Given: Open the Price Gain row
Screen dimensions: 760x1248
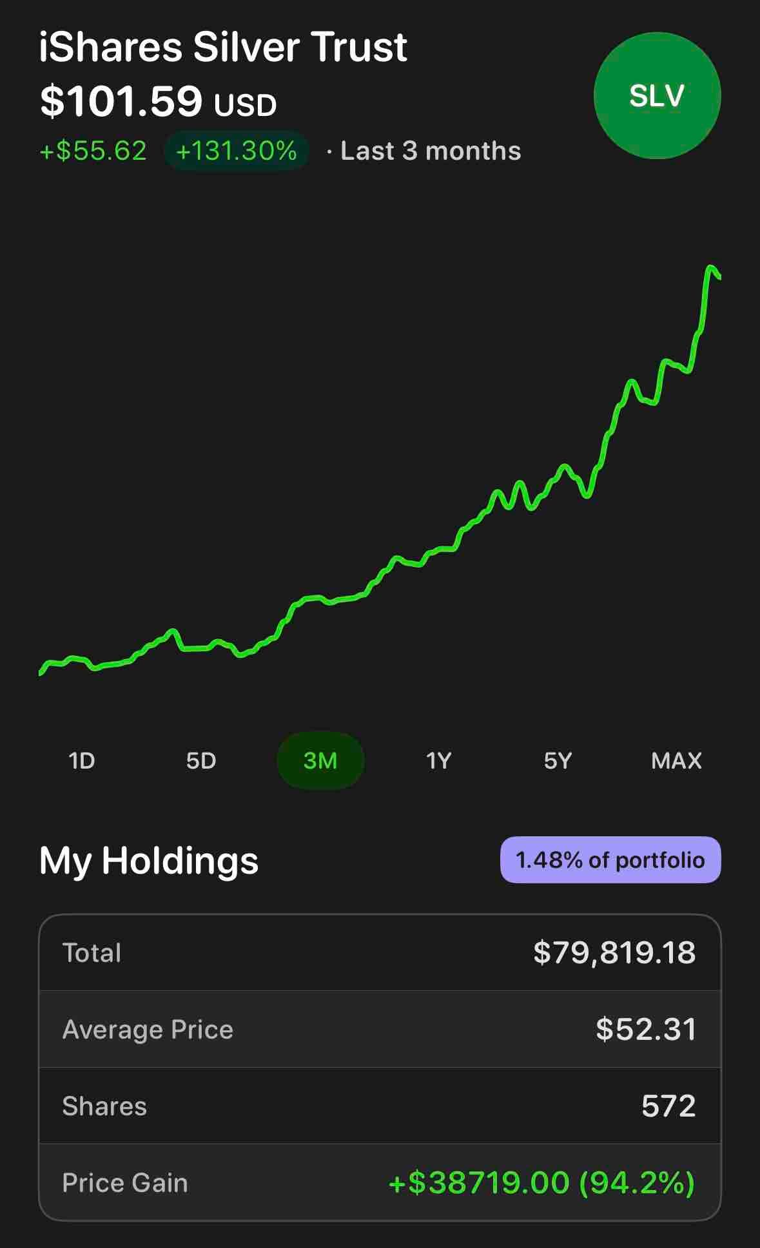Looking at the screenshot, I should (380, 1182).
